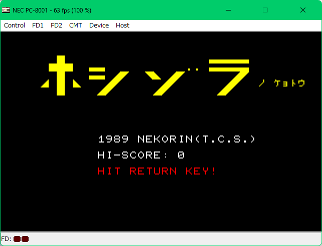Close the NEC PC-8001 emulator window
The width and height of the screenshot is (322, 246).
click(303, 10)
